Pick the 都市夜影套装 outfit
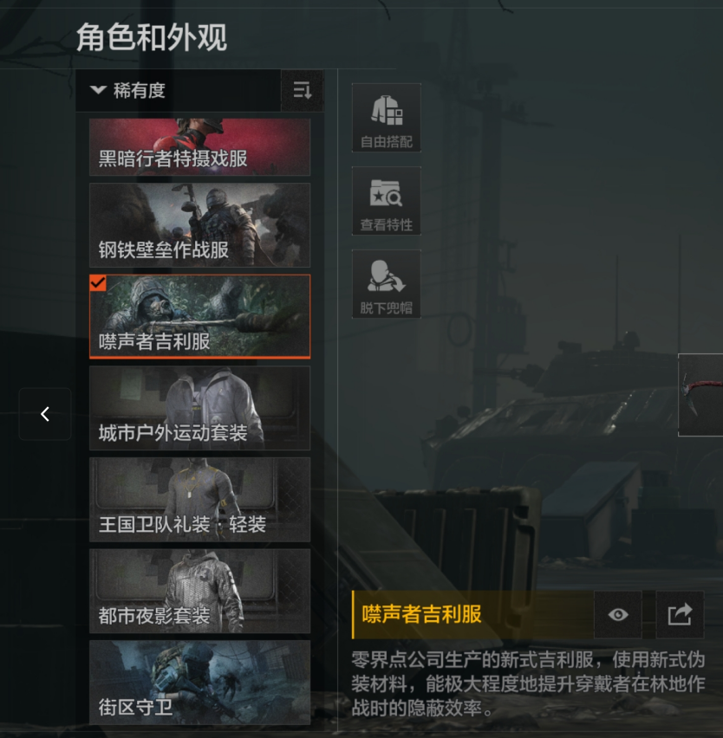The image size is (723, 738). [x=199, y=591]
